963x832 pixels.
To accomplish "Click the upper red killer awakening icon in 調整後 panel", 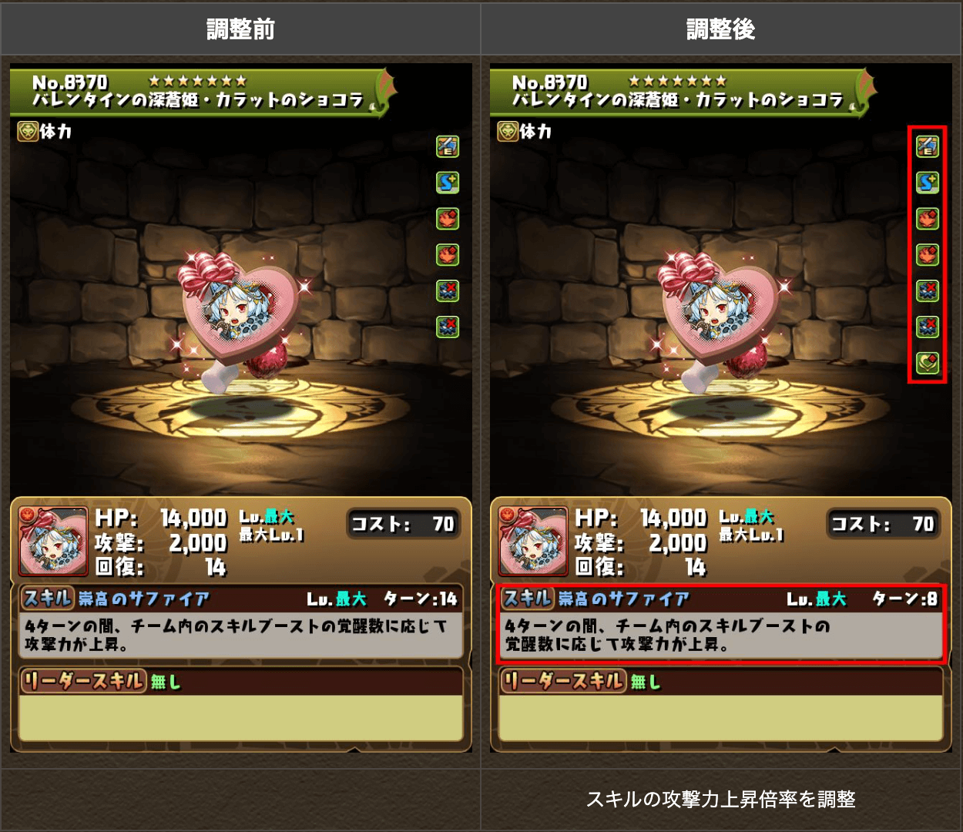I will point(928,218).
